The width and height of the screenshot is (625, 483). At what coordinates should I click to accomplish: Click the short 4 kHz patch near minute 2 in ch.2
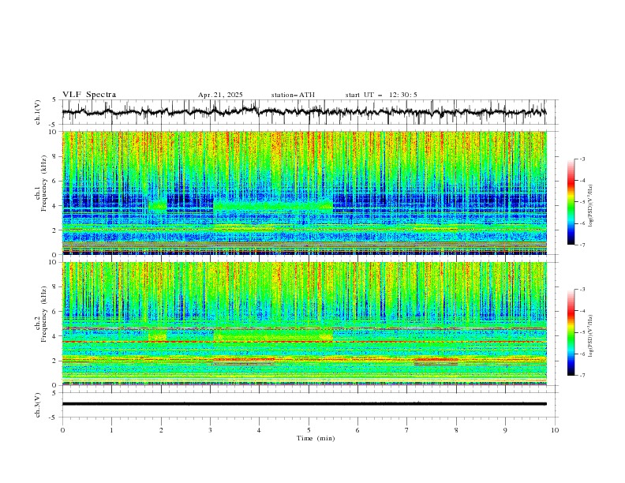tap(158, 335)
